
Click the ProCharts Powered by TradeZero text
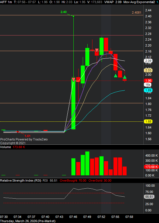(x=24, y=139)
